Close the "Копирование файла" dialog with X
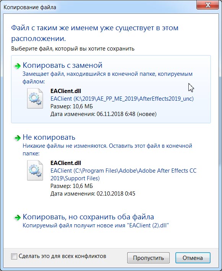Image resolution: width=222 pixels, height=271 pixels. [x=208, y=5]
